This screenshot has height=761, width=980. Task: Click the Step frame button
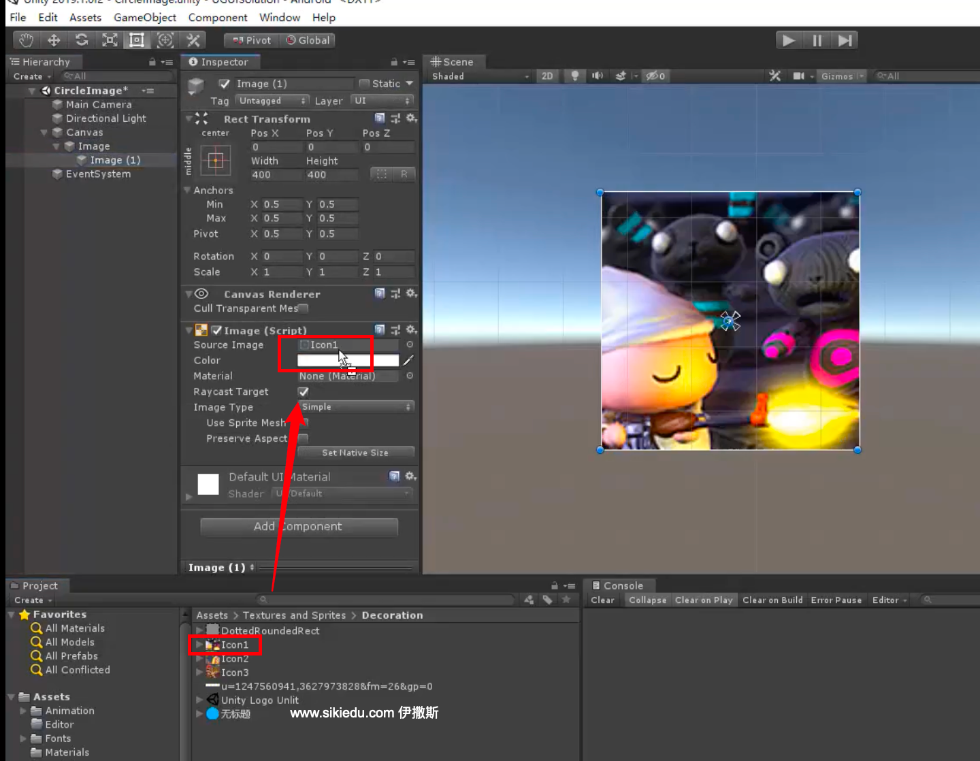(845, 41)
